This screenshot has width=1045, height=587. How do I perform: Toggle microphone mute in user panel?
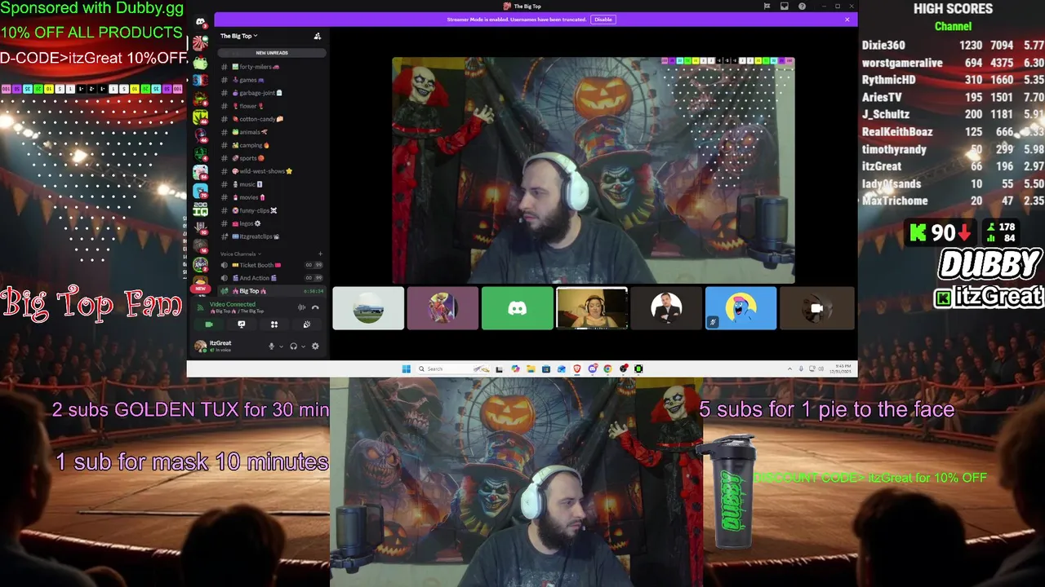point(271,346)
